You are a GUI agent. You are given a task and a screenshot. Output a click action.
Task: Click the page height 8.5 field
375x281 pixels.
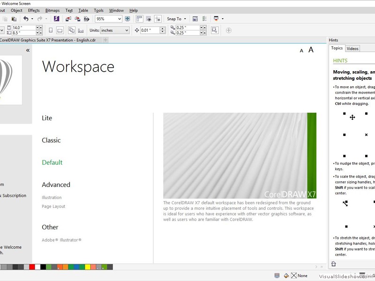[x=24, y=33]
